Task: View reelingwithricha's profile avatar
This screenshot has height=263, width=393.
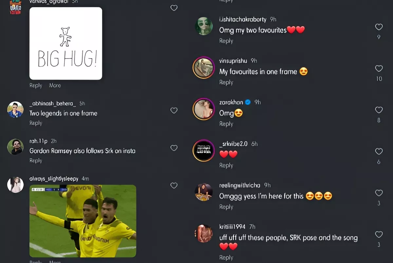Action: coord(204,192)
